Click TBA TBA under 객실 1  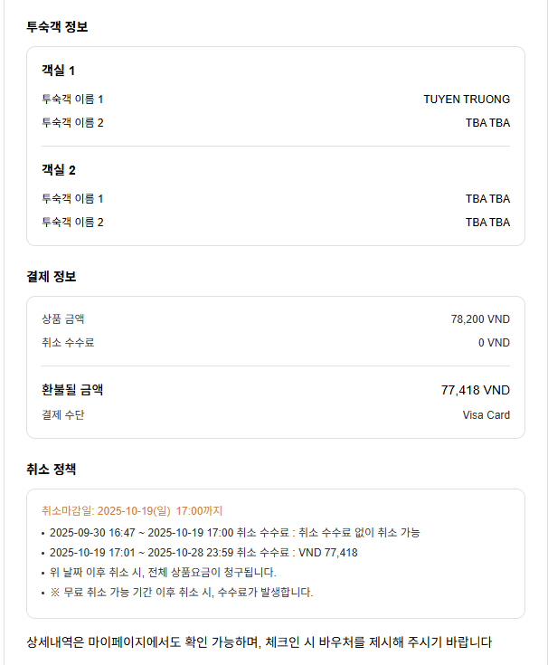(x=487, y=123)
